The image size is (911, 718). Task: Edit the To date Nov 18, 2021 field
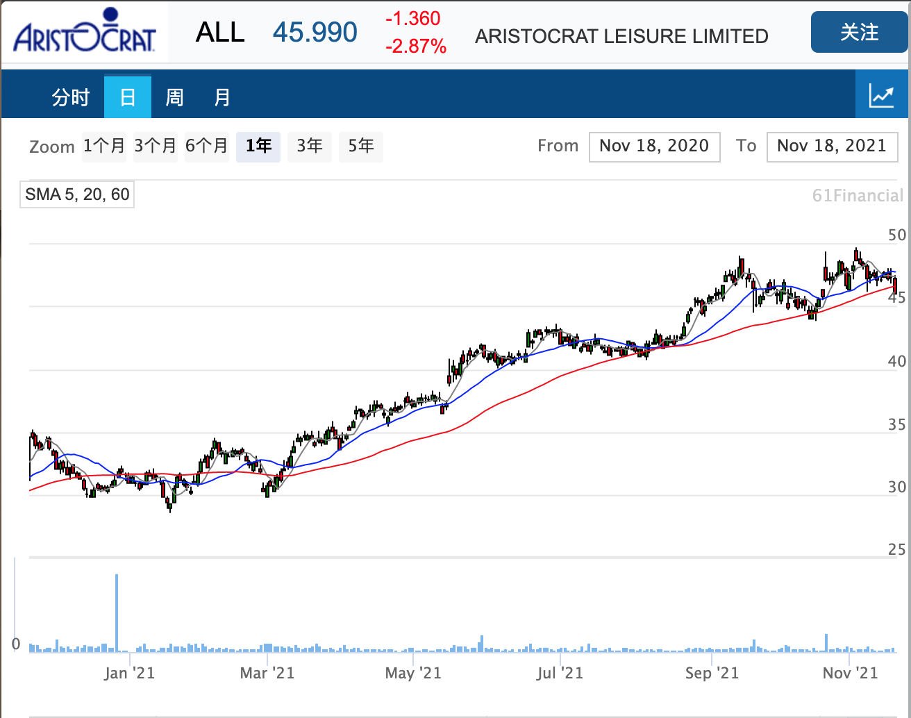click(832, 147)
